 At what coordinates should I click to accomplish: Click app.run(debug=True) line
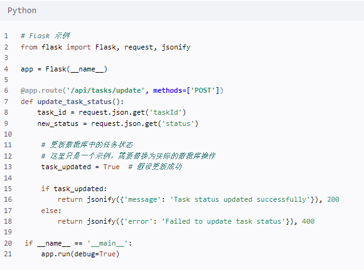pos(80,254)
